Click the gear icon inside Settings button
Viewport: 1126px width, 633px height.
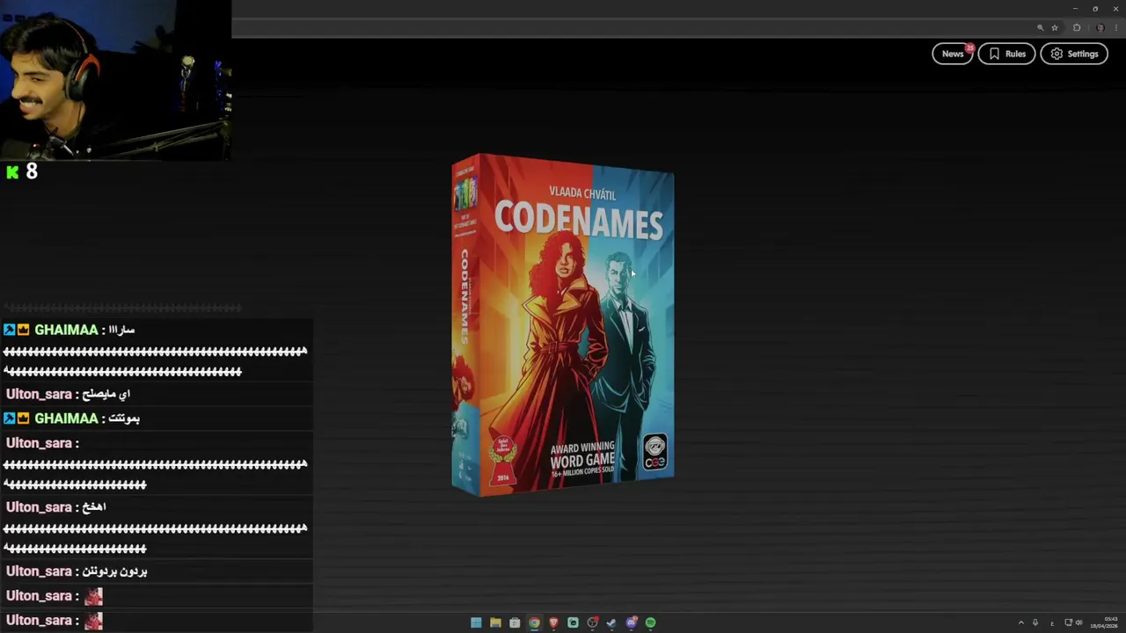click(1057, 54)
